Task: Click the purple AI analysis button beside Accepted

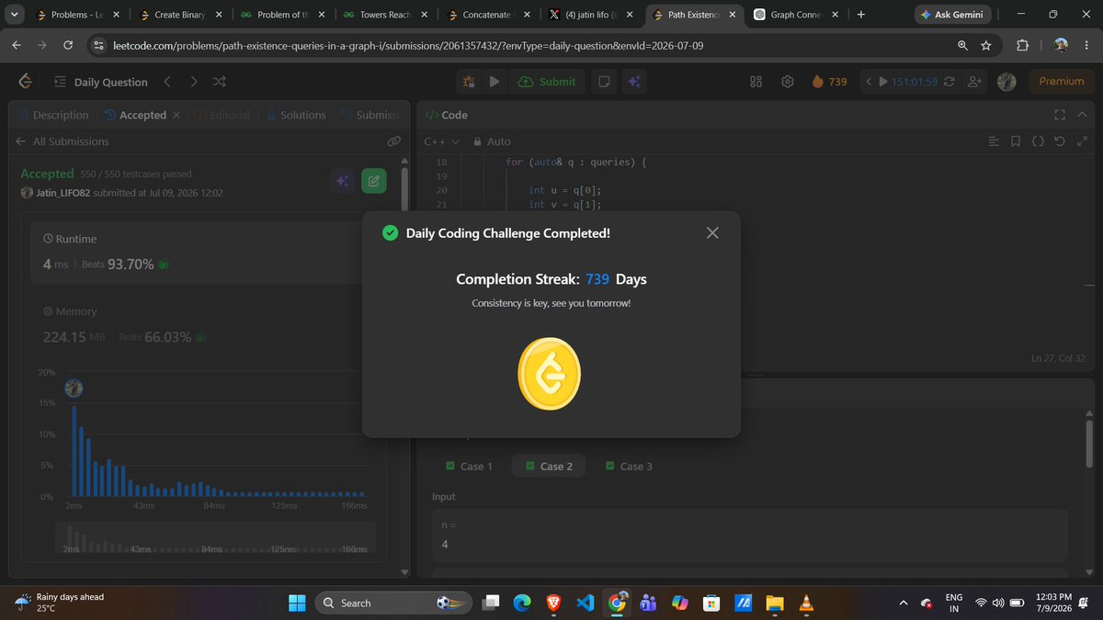Action: click(342, 181)
